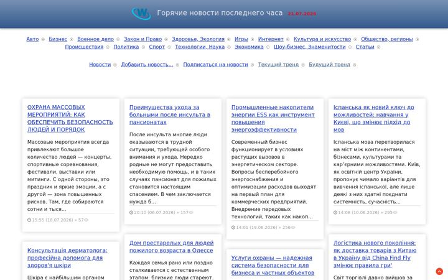Open article about ухода за больными после инсульта
Image resolution: width=448 pixels, height=280 pixels.
pos(170,114)
